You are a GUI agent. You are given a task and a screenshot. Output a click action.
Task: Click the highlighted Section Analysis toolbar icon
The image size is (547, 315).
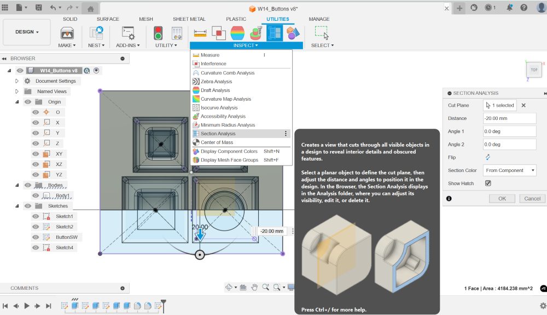point(275,33)
